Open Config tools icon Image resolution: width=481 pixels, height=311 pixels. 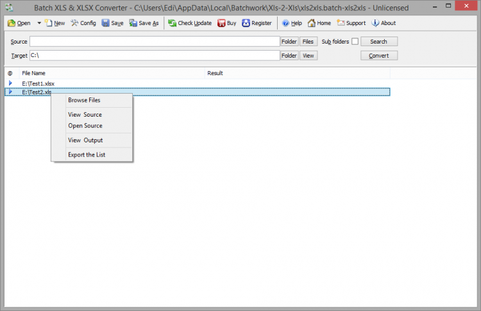74,23
